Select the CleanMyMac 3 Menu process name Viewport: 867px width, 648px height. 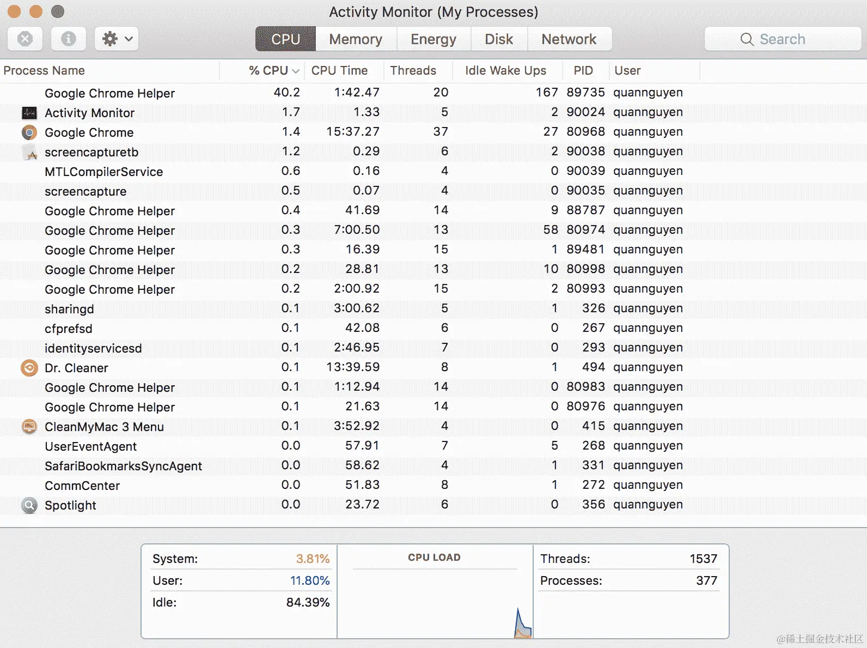click(104, 427)
